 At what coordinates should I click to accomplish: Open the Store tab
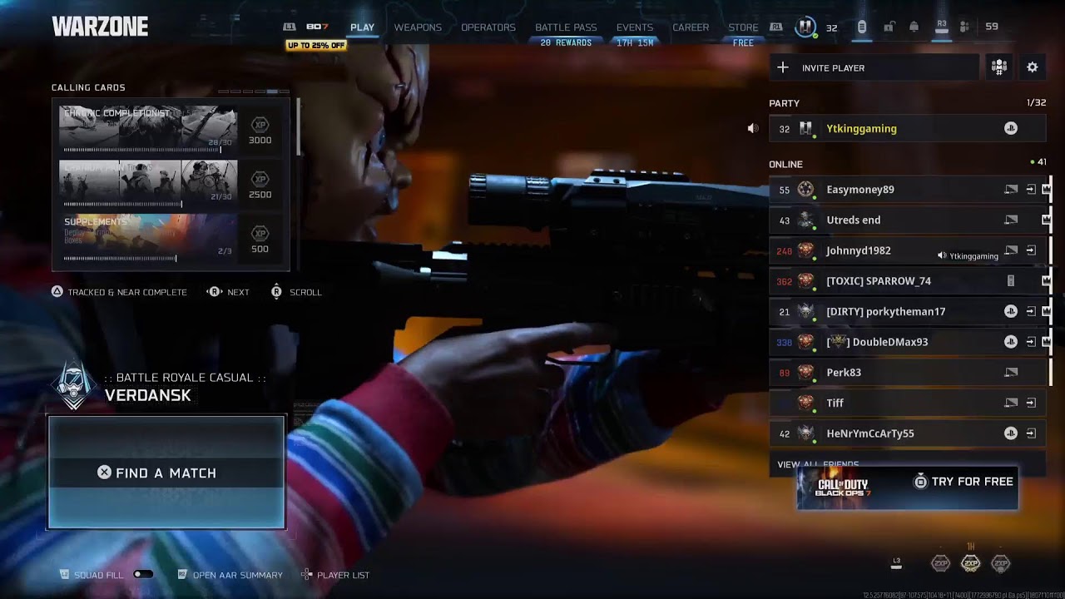tap(743, 27)
